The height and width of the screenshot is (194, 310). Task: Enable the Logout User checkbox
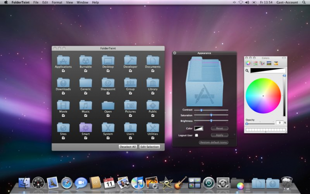pos(196,135)
